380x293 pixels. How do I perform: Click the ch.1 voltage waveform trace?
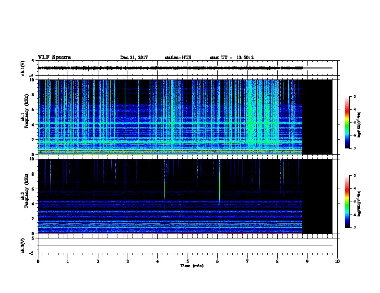tap(170, 68)
